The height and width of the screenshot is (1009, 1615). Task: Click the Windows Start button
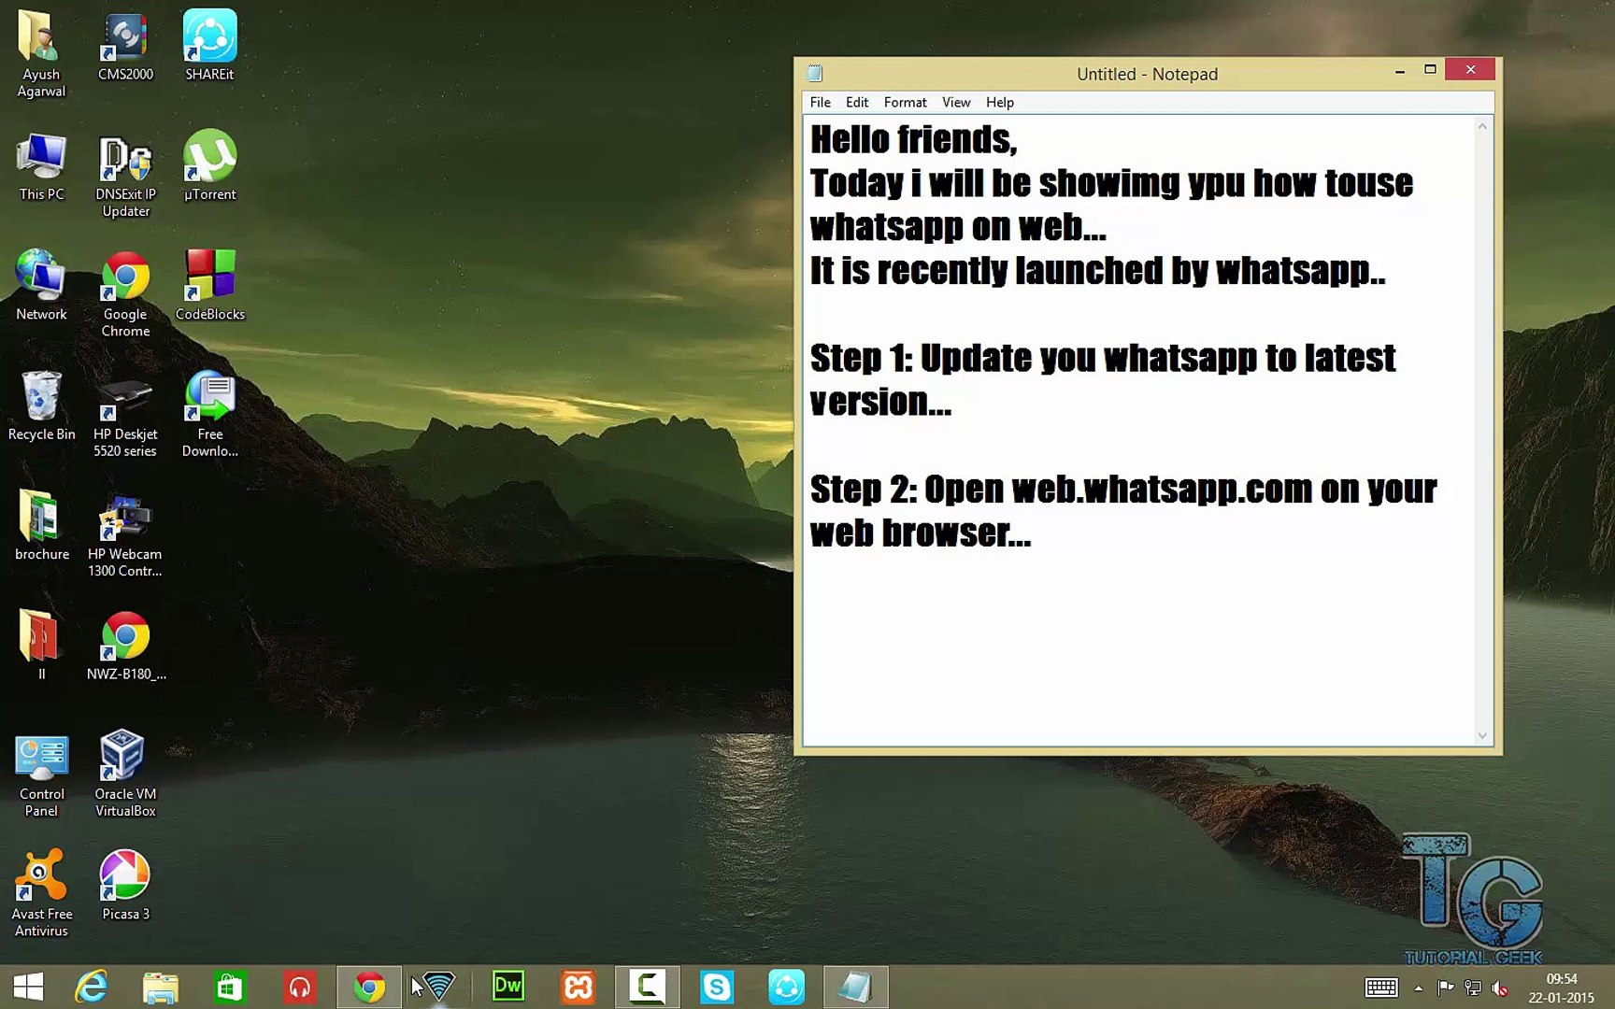(x=28, y=988)
